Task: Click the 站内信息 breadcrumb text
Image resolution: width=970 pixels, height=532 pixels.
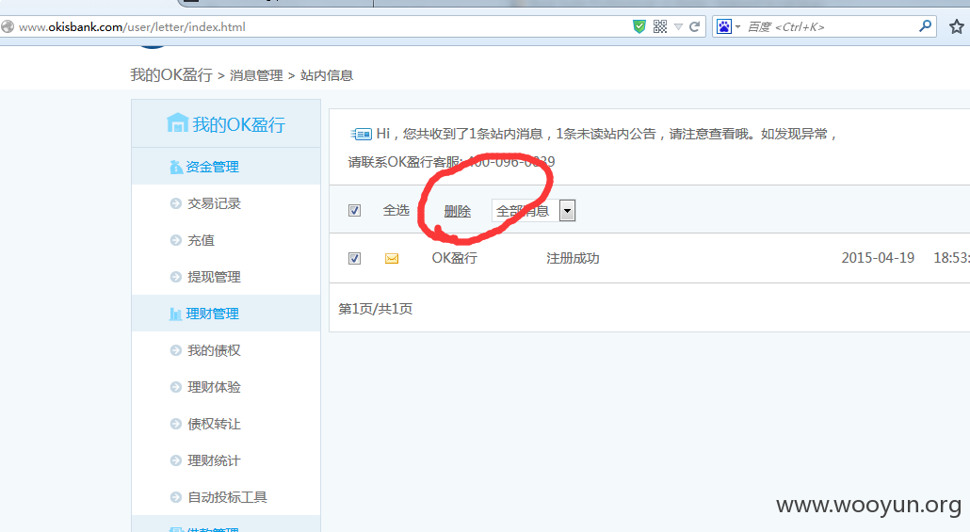Action: [327, 75]
